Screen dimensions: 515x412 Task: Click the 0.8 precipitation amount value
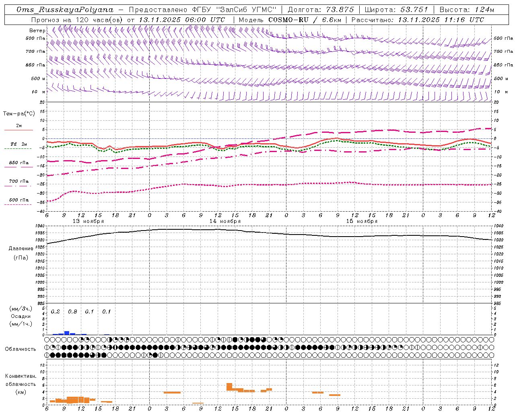72,312
